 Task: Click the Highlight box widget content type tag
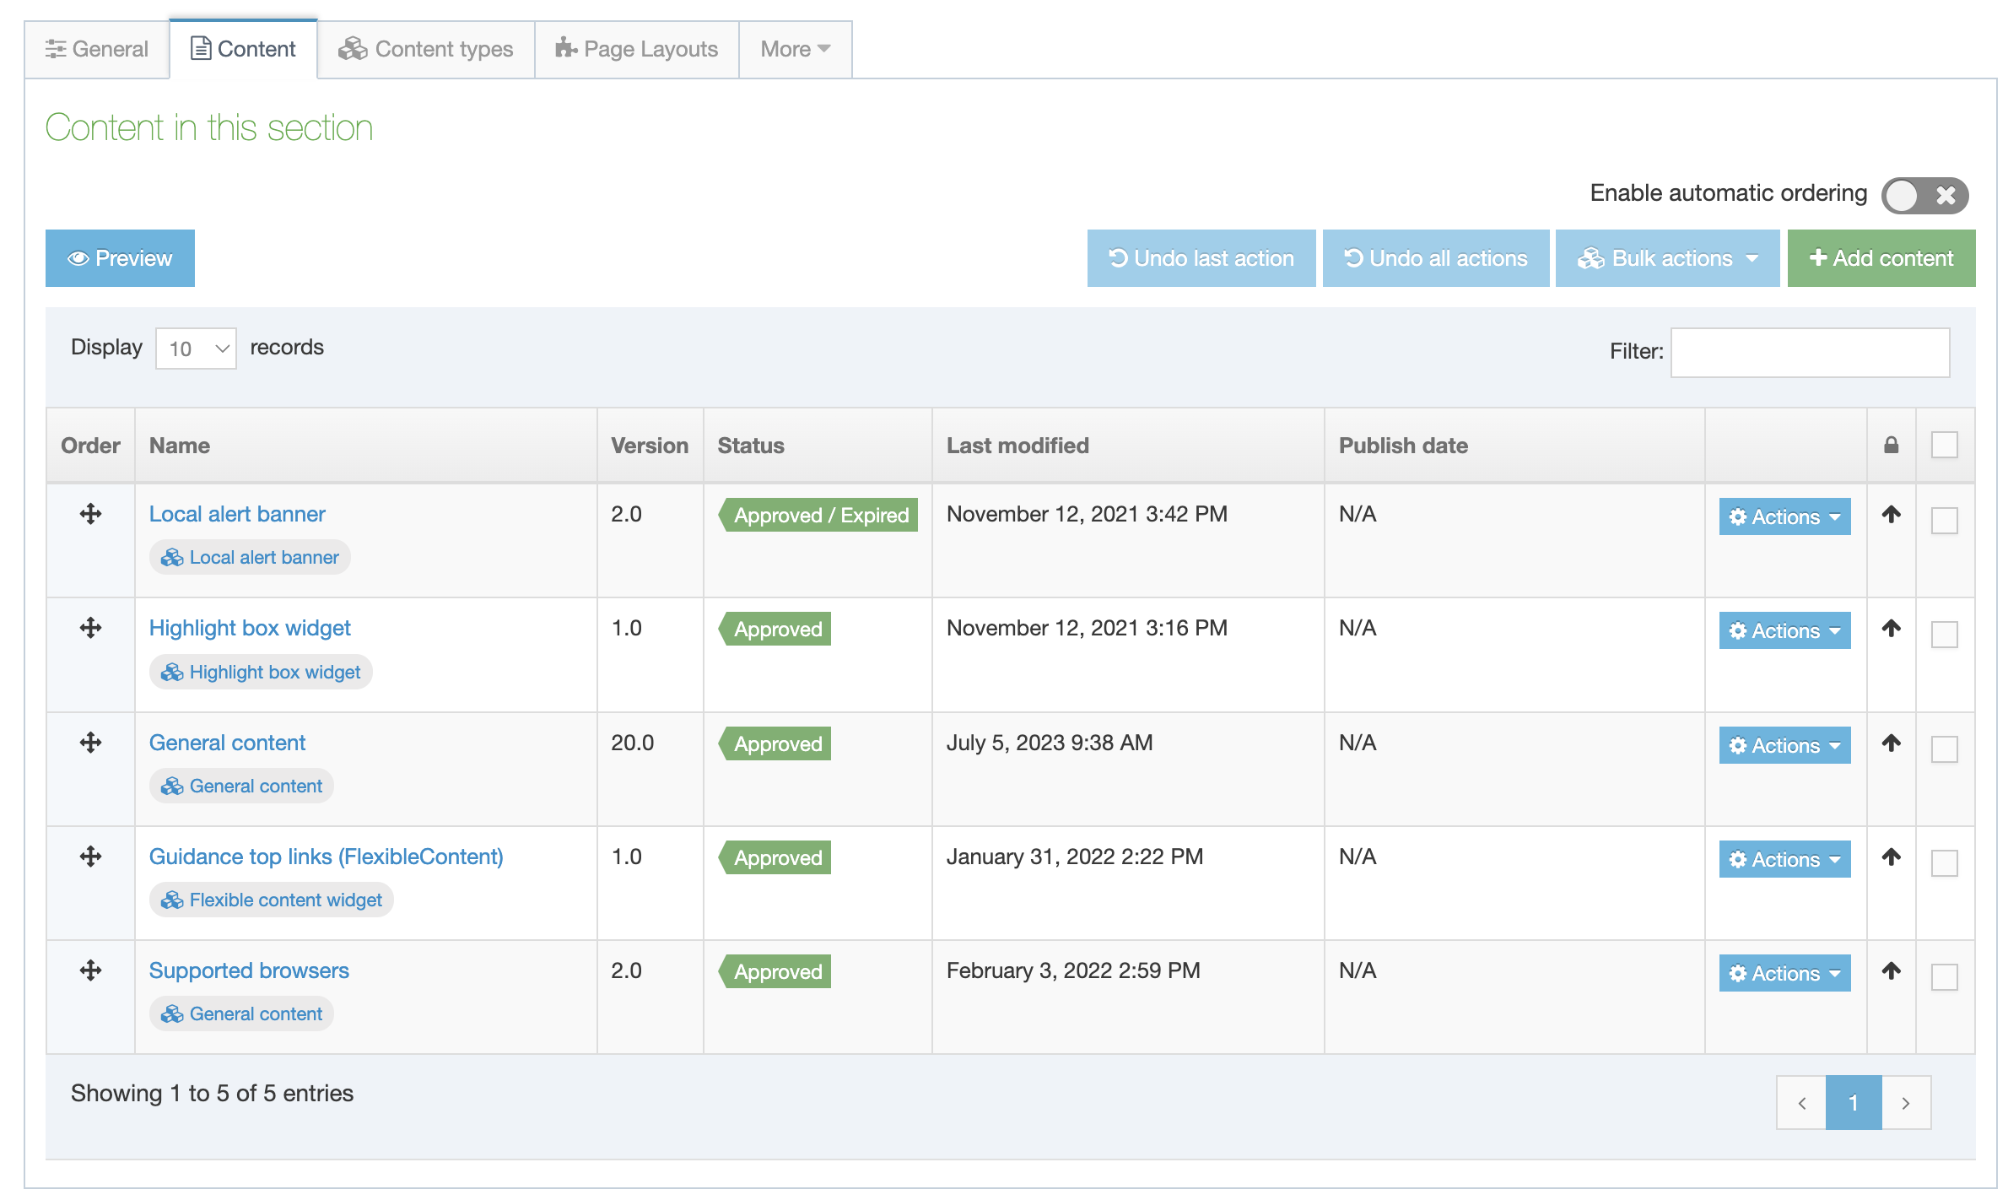coord(261,673)
